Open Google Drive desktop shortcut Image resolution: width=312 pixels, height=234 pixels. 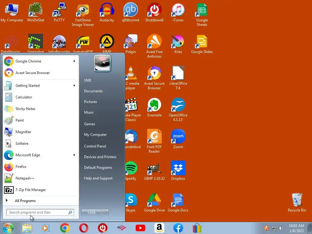pos(154,203)
